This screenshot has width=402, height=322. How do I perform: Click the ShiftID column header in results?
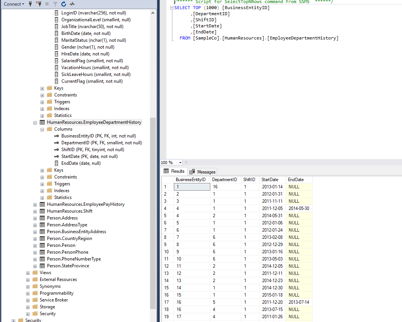[x=250, y=180]
